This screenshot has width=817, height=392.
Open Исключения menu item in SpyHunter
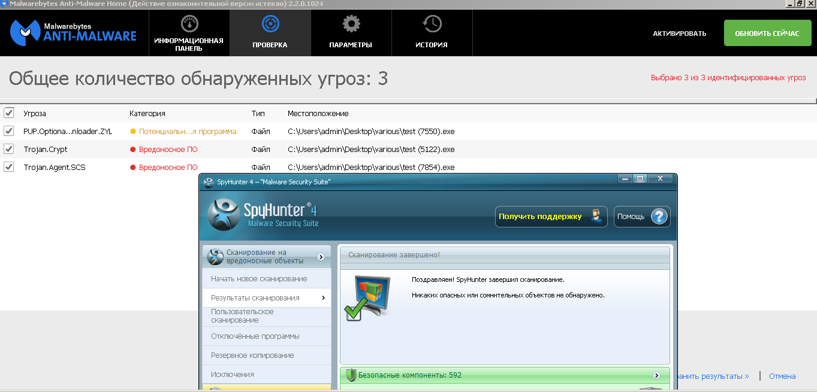click(267, 374)
